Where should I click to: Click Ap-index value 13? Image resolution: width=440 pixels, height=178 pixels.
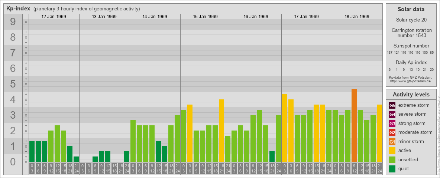[x=411, y=69]
